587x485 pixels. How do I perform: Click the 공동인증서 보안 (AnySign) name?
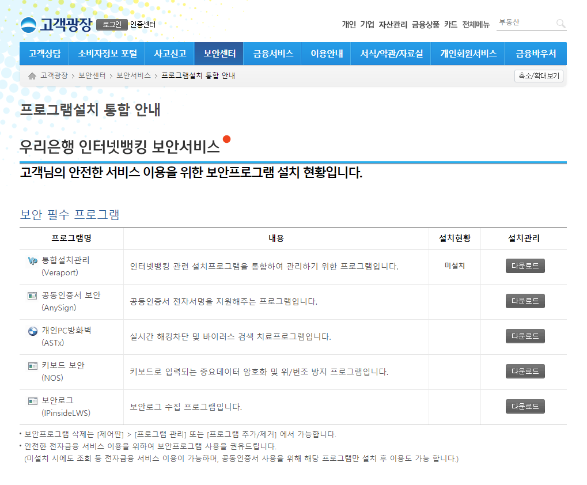coord(71,301)
